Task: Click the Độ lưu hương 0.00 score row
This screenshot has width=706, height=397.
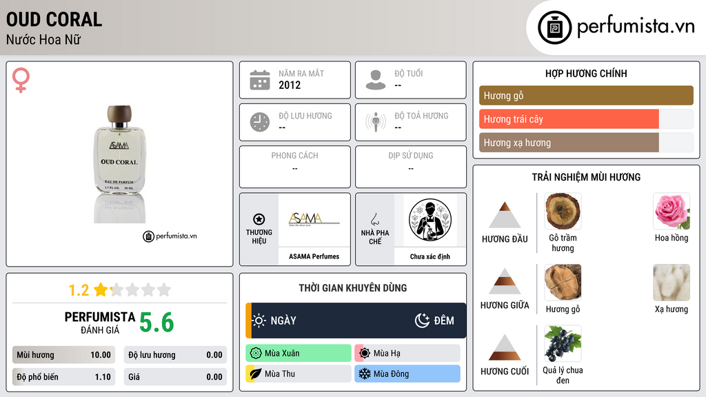Action: (x=175, y=355)
